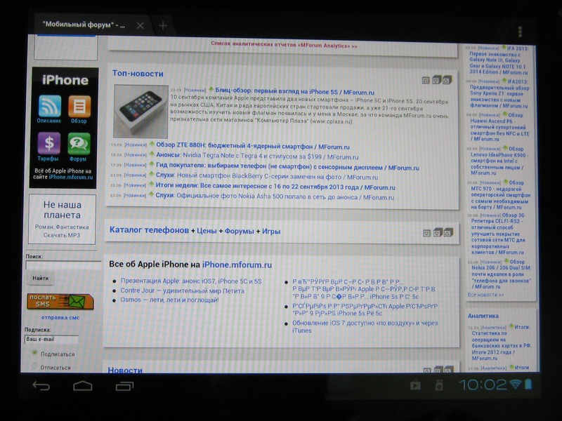The width and height of the screenshot is (562, 421).
Task: Open the iPhone.mforum.ru heading link
Action: tap(237, 265)
